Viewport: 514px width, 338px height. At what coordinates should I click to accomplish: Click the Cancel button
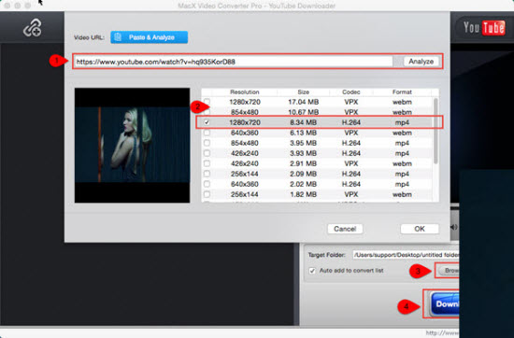coord(345,229)
